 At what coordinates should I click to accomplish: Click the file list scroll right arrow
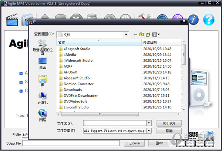(x=179, y=114)
